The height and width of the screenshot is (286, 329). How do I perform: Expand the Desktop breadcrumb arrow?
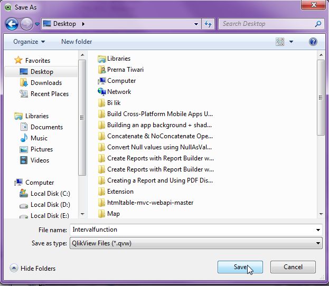83,24
